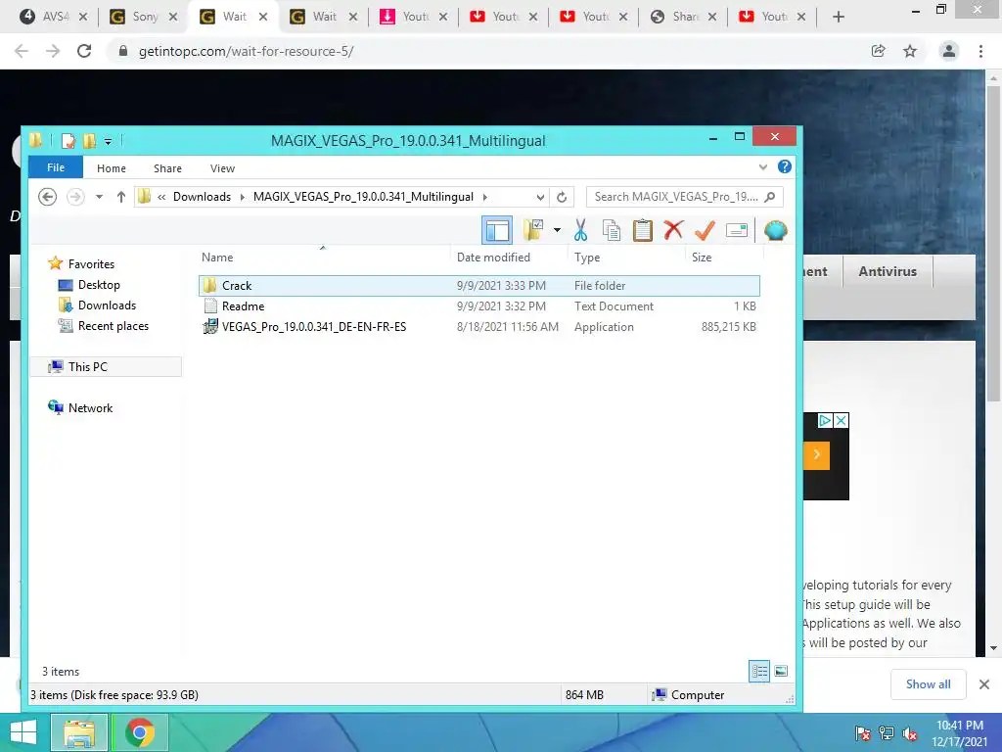Click the red X Delete icon in toolbar

[x=673, y=229]
